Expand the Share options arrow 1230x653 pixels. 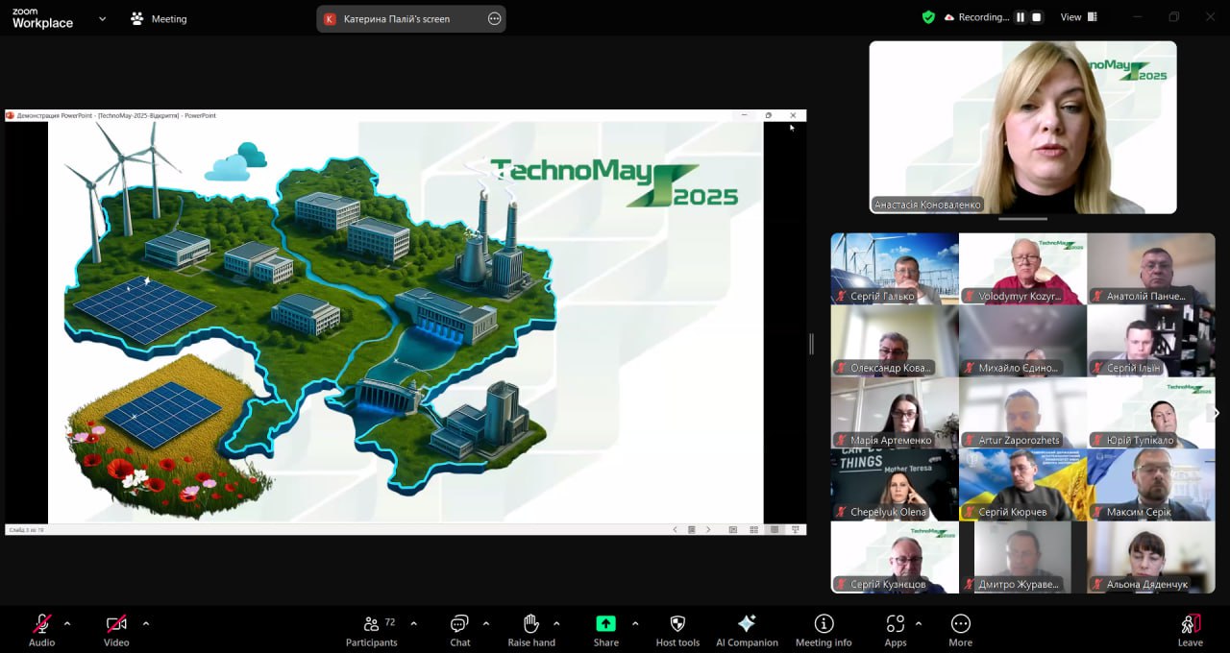tap(635, 623)
